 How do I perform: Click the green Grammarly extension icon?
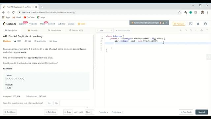191,13
